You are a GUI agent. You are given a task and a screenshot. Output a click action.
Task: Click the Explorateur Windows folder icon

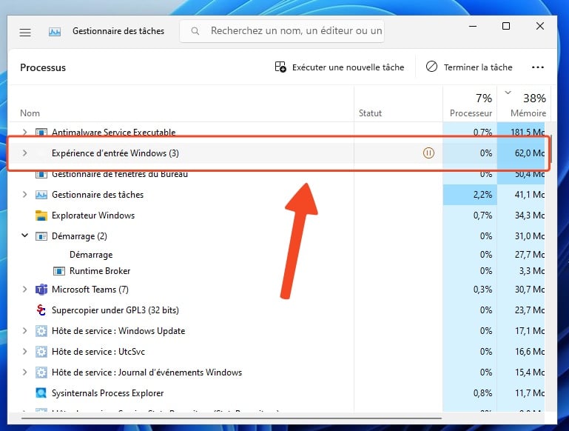41,215
